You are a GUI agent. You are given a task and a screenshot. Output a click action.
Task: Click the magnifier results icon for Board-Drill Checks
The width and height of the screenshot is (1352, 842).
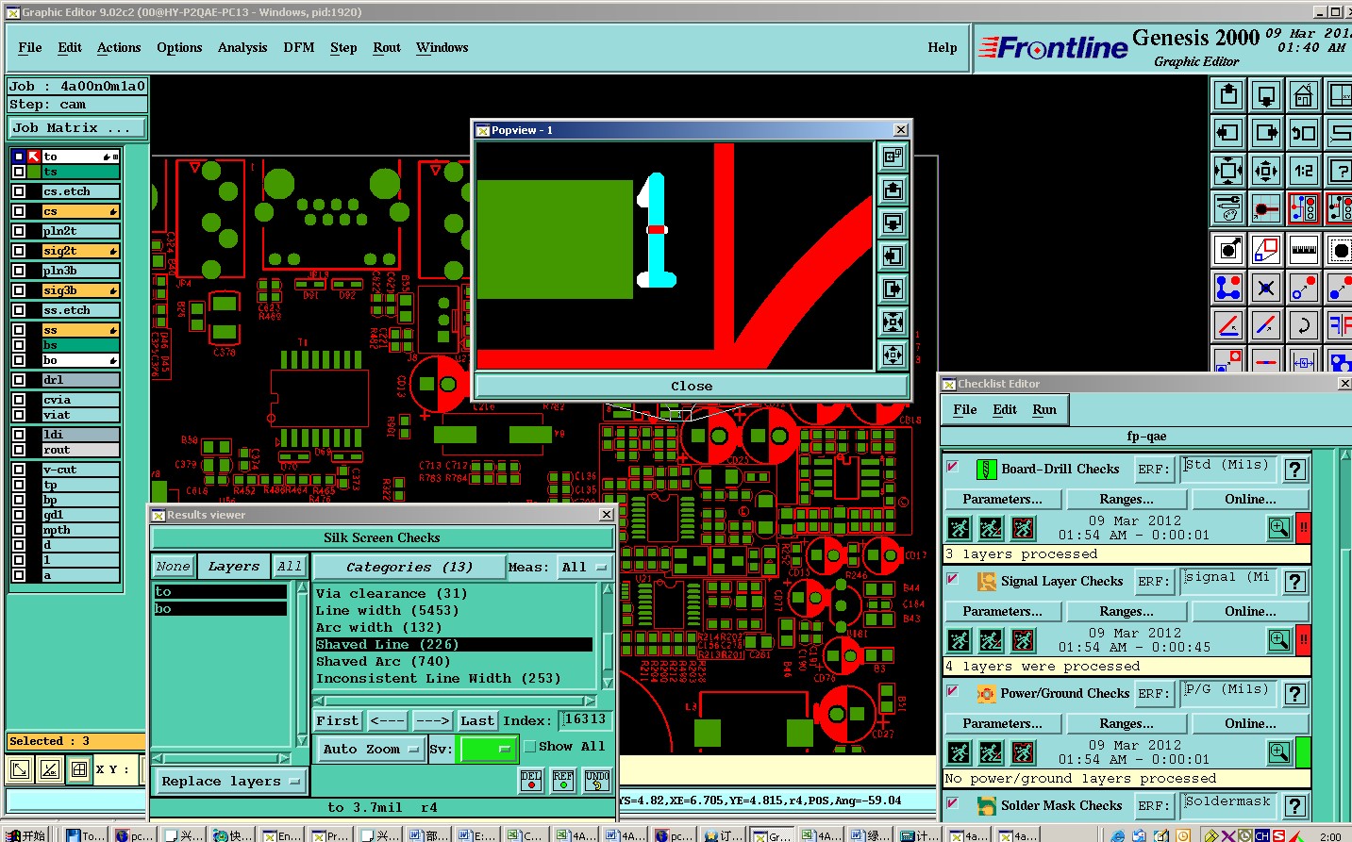(1279, 528)
